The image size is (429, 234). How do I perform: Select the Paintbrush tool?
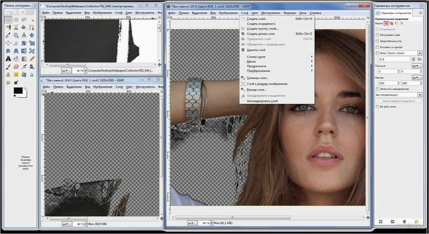pyautogui.click(x=8, y=67)
